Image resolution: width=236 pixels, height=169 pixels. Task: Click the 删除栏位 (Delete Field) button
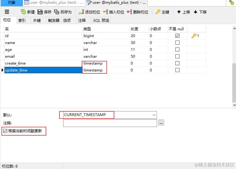[x=137, y=12]
